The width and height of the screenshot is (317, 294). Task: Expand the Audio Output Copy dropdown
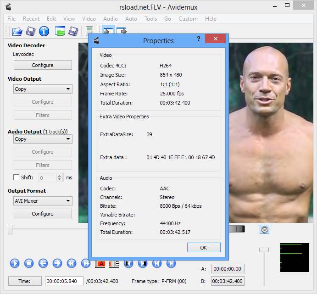click(43, 139)
